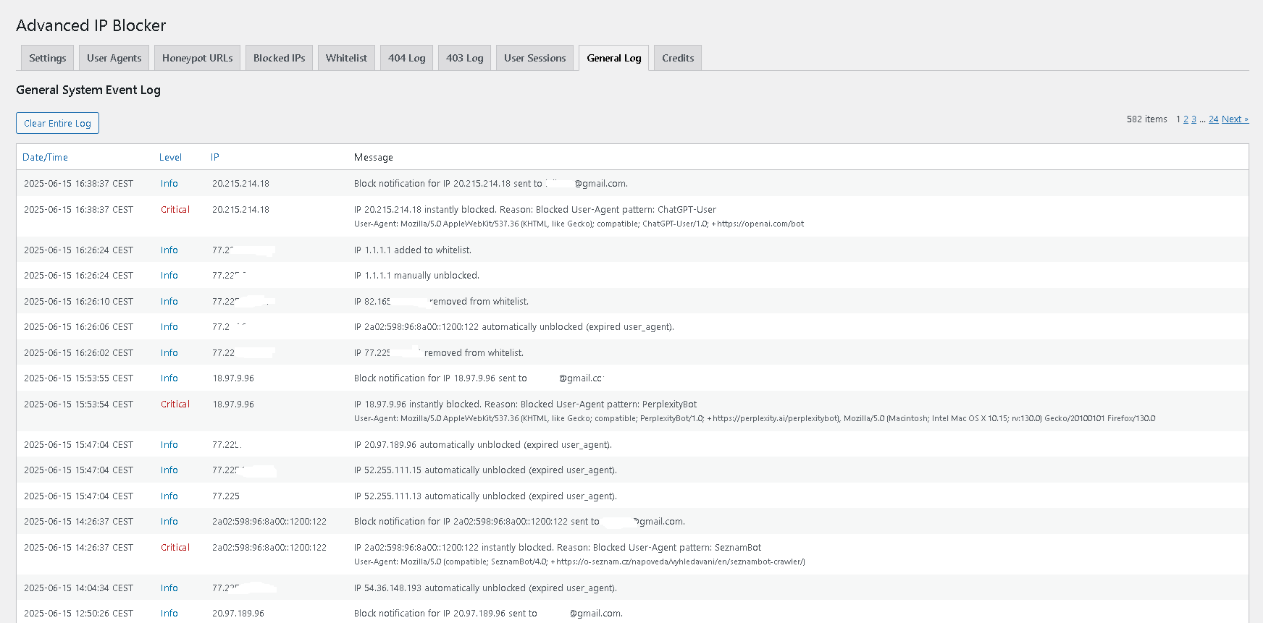The height and width of the screenshot is (623, 1263).
Task: Select message about 20.97.189.96 automatically unblocked
Action: pyautogui.click(x=483, y=445)
